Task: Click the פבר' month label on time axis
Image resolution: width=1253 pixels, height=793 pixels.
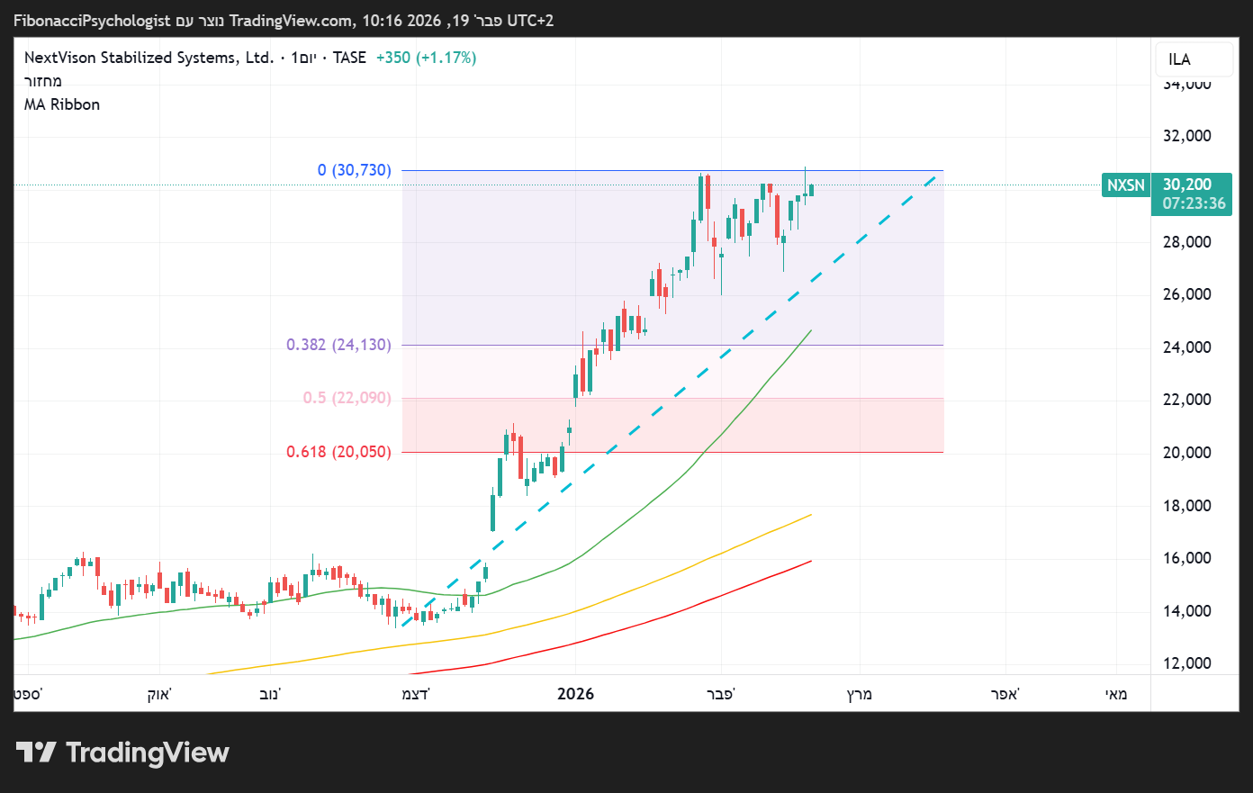Action: [x=720, y=694]
